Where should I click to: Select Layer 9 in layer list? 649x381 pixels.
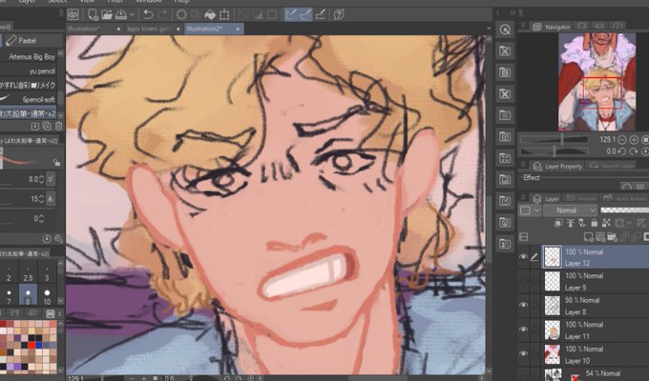click(x=595, y=281)
